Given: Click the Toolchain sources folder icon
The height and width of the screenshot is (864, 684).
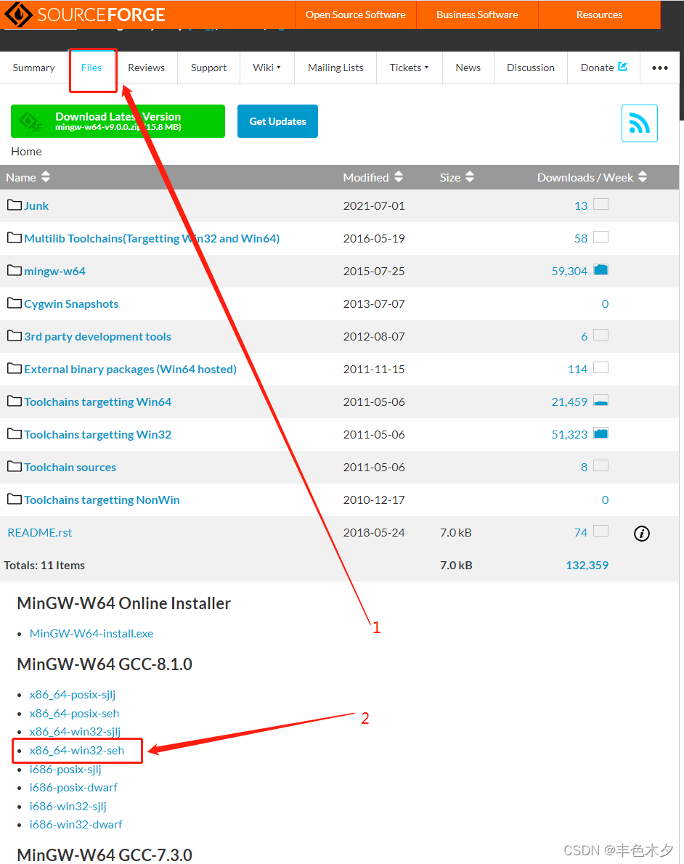Looking at the screenshot, I should (15, 467).
